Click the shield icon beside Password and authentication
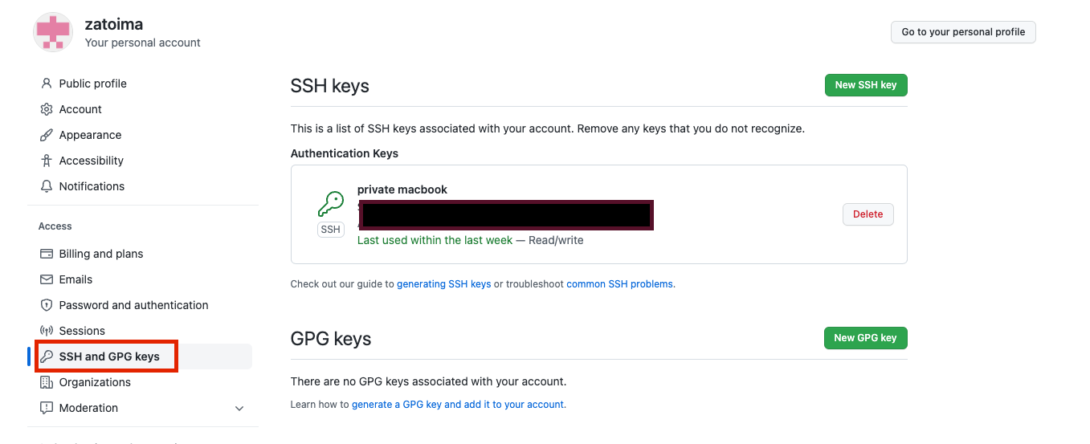 tap(47, 305)
